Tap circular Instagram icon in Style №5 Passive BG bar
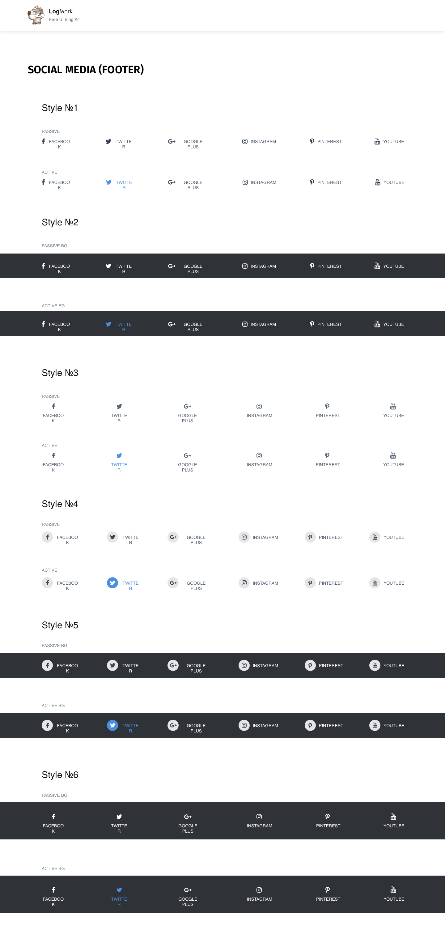Viewport: 445px width, 943px height. click(x=244, y=665)
